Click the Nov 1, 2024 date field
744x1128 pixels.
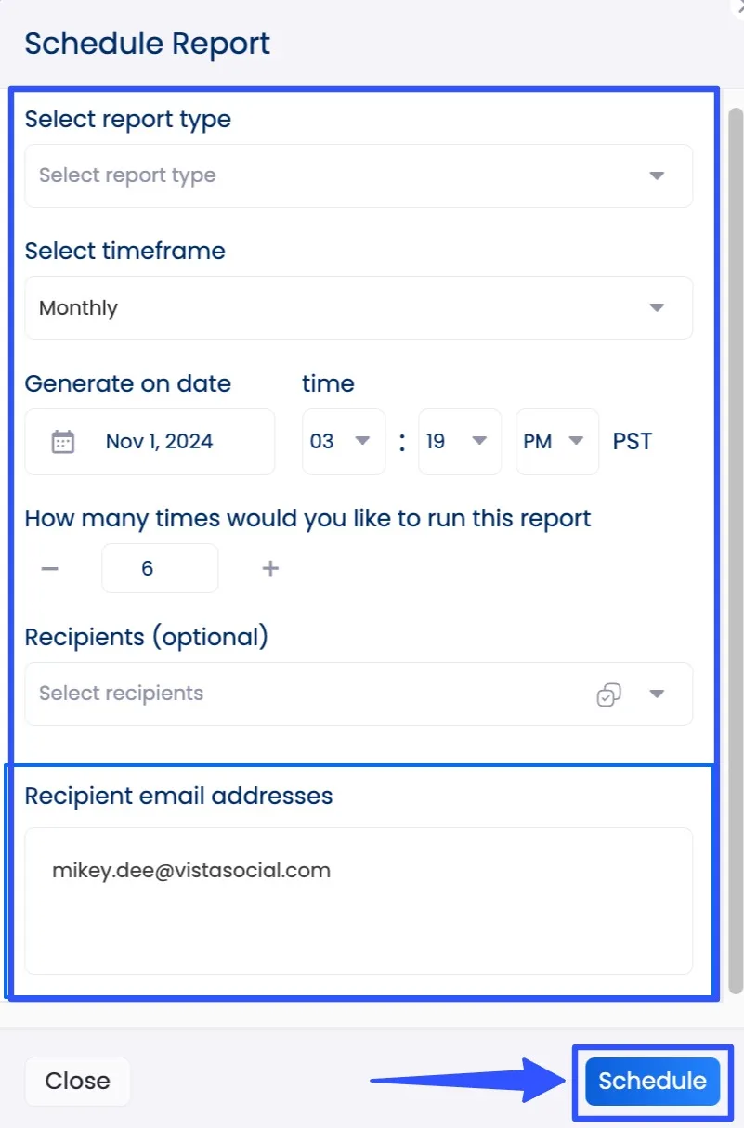pyautogui.click(x=159, y=442)
